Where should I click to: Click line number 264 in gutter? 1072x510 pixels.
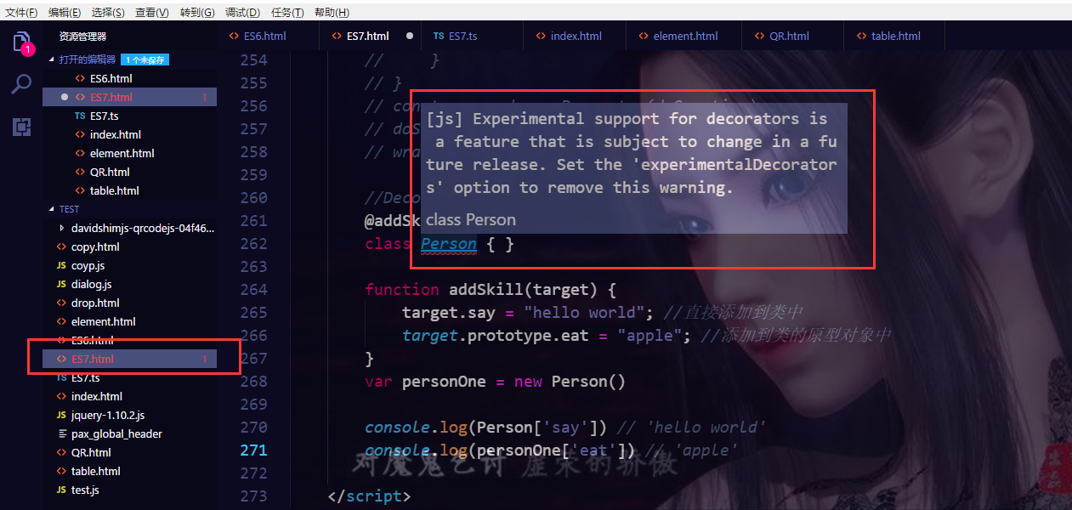[x=253, y=290]
